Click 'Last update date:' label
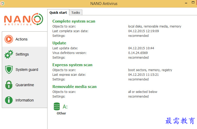This screenshot has width=197, height=129. (65, 48)
